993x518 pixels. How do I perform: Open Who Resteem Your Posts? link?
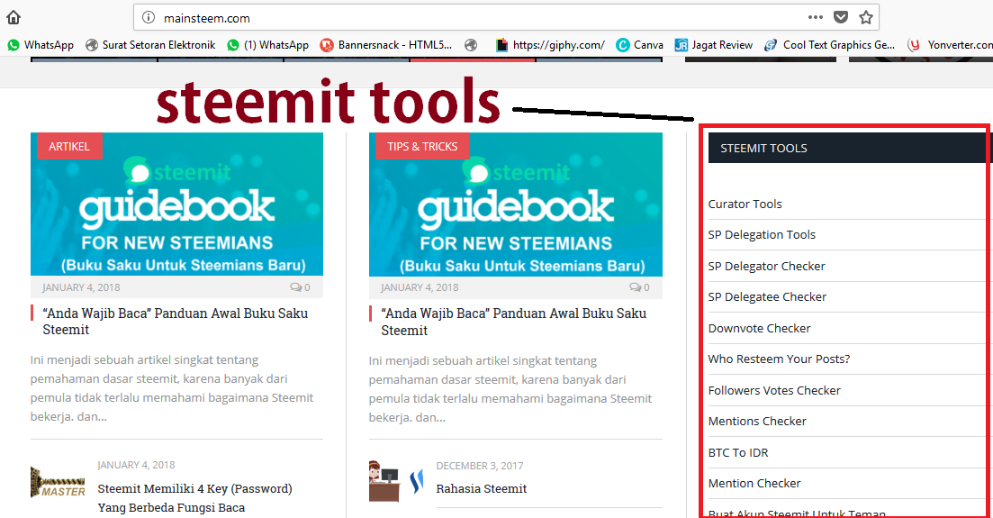point(779,359)
